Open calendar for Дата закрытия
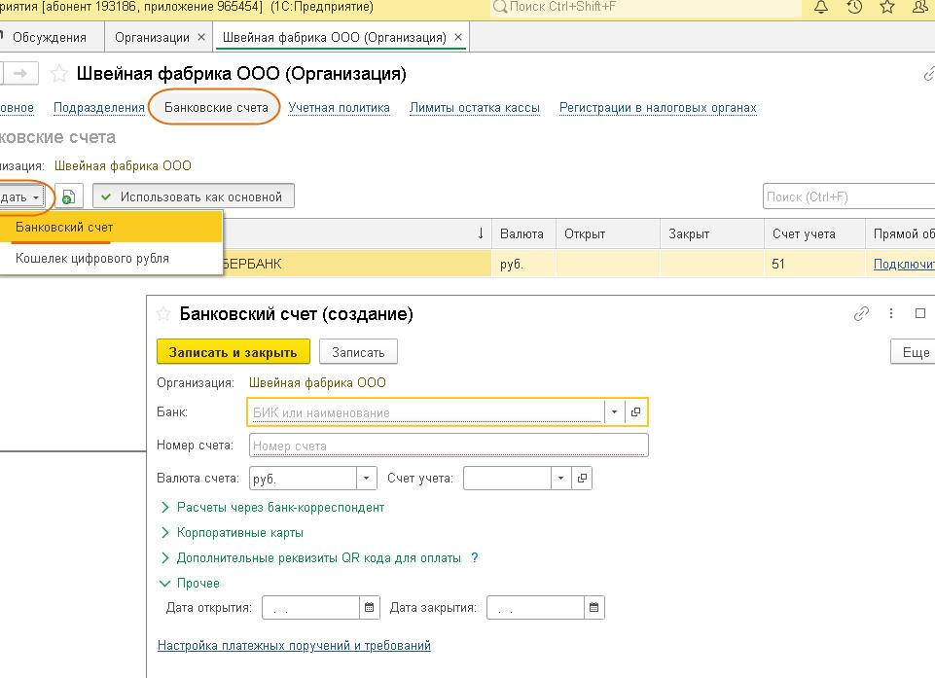This screenshot has height=678, width=935. pyautogui.click(x=593, y=608)
